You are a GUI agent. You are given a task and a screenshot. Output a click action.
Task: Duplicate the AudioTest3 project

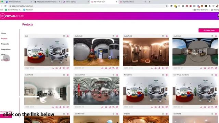[212, 68]
